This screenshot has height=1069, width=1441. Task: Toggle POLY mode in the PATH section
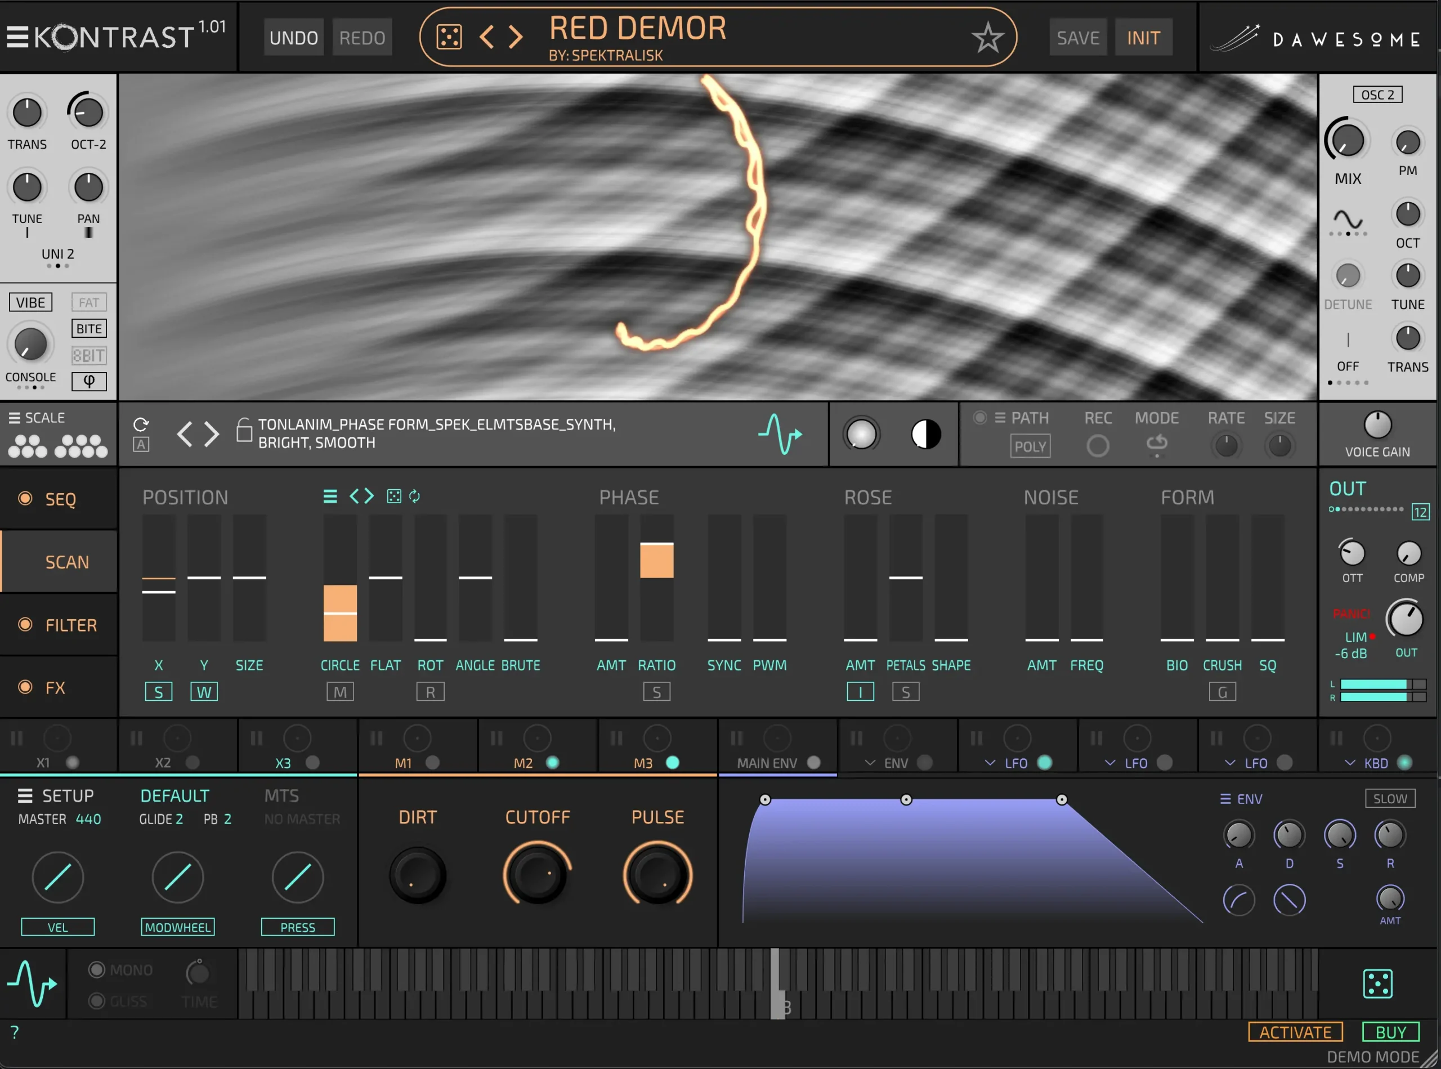tap(1030, 446)
